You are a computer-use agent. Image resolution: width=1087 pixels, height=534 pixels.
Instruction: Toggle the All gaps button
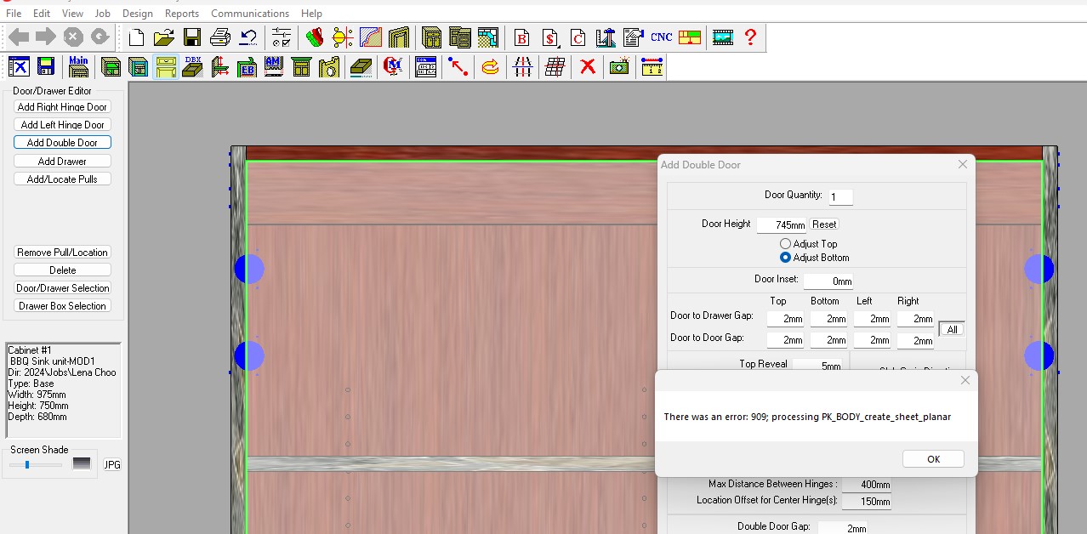952,329
